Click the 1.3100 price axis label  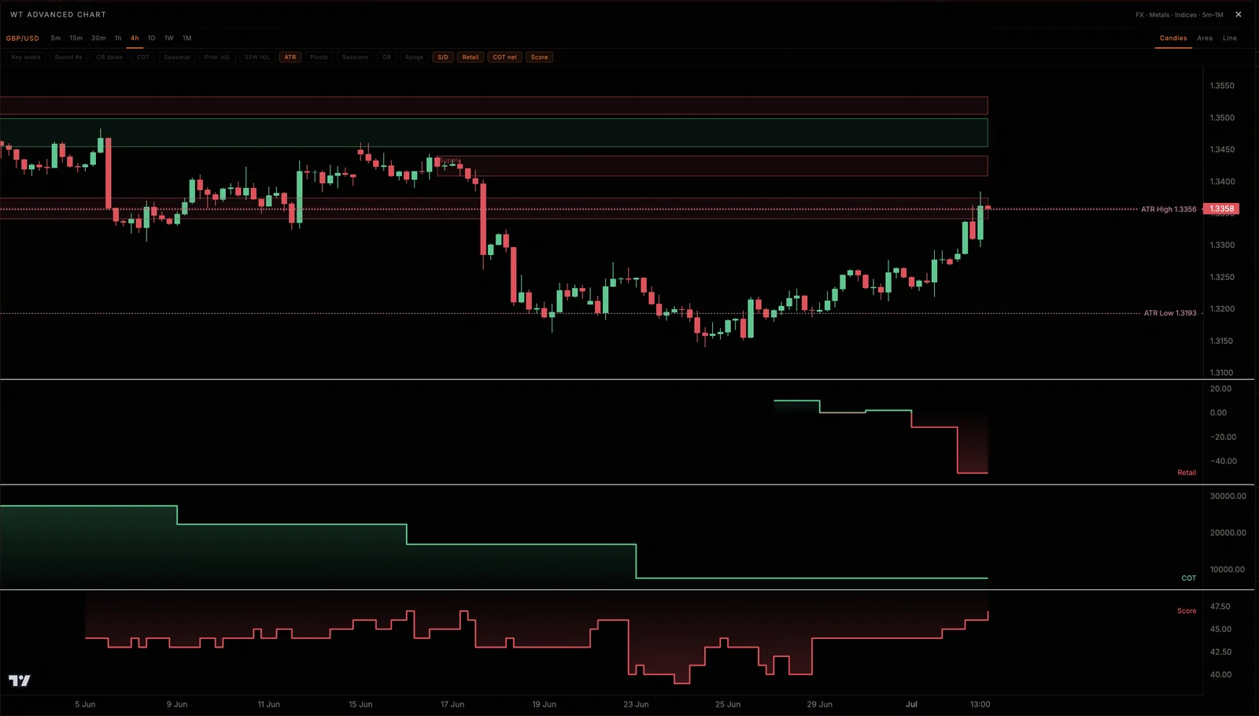[1222, 373]
